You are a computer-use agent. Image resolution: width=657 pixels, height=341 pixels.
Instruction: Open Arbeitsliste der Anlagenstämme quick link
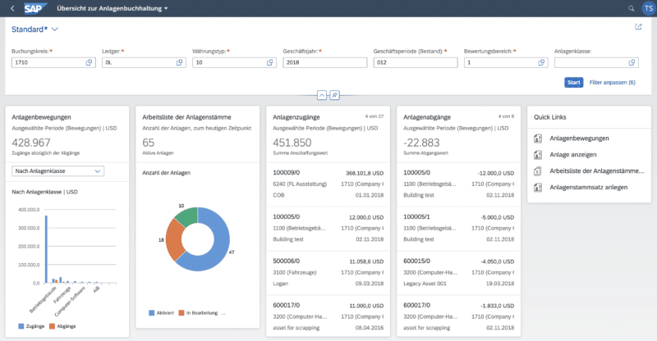click(597, 171)
